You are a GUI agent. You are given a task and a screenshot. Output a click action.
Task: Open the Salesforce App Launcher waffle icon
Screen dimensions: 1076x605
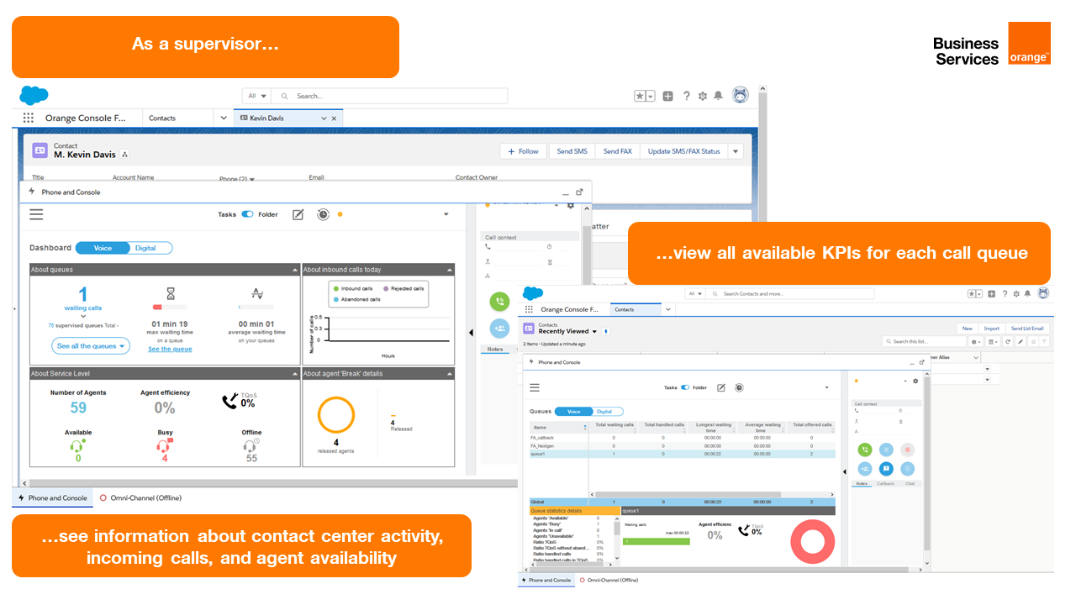coord(28,118)
